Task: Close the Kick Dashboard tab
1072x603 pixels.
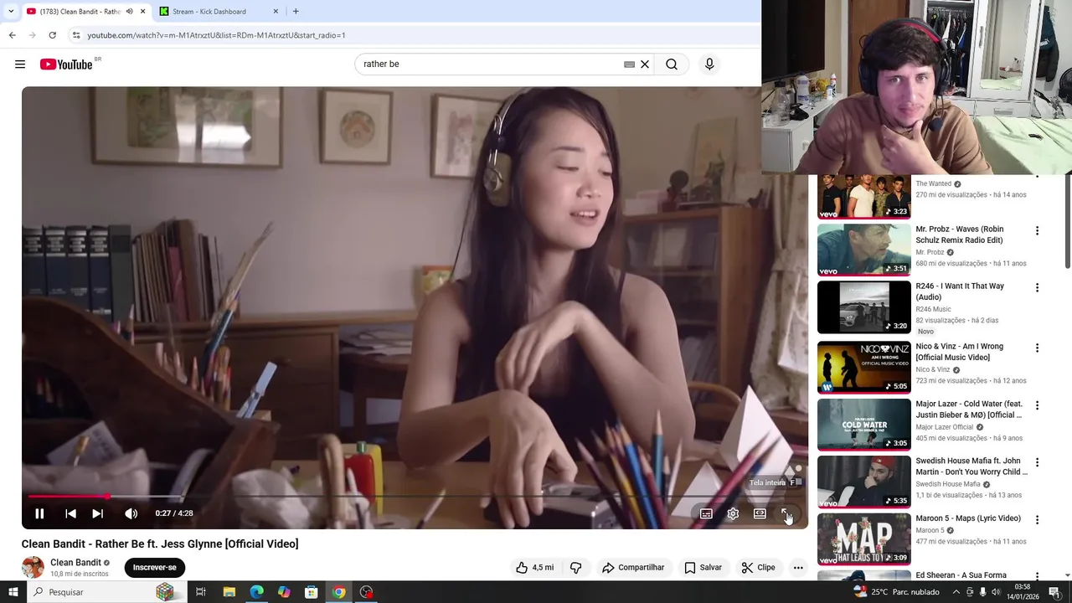Action: point(276,12)
